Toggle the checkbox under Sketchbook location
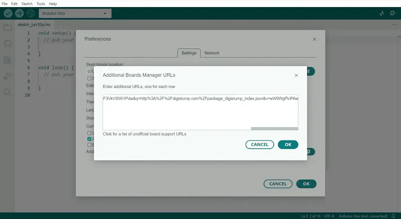Image resolution: width=401 pixels, height=219 pixels. click(x=89, y=78)
